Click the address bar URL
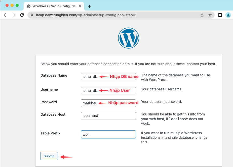 [86, 15]
